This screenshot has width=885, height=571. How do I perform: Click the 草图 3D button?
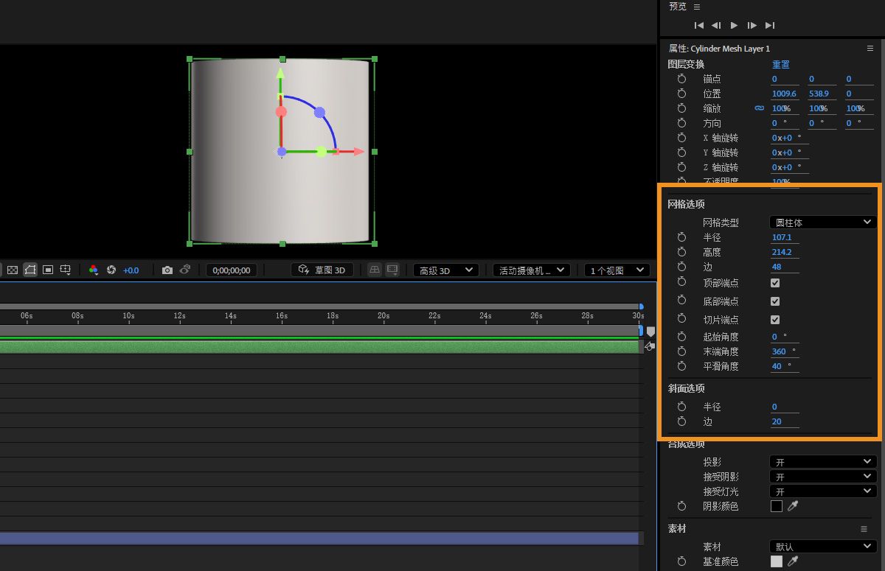pos(322,270)
